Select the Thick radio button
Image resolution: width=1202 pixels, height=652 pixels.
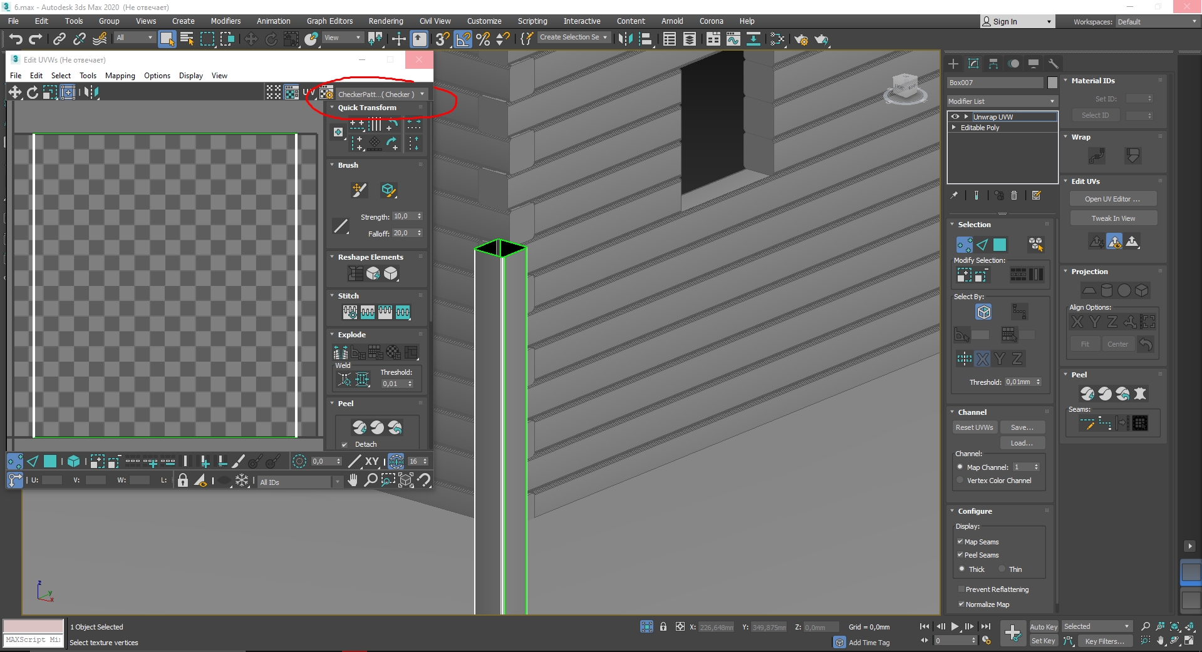point(962,569)
